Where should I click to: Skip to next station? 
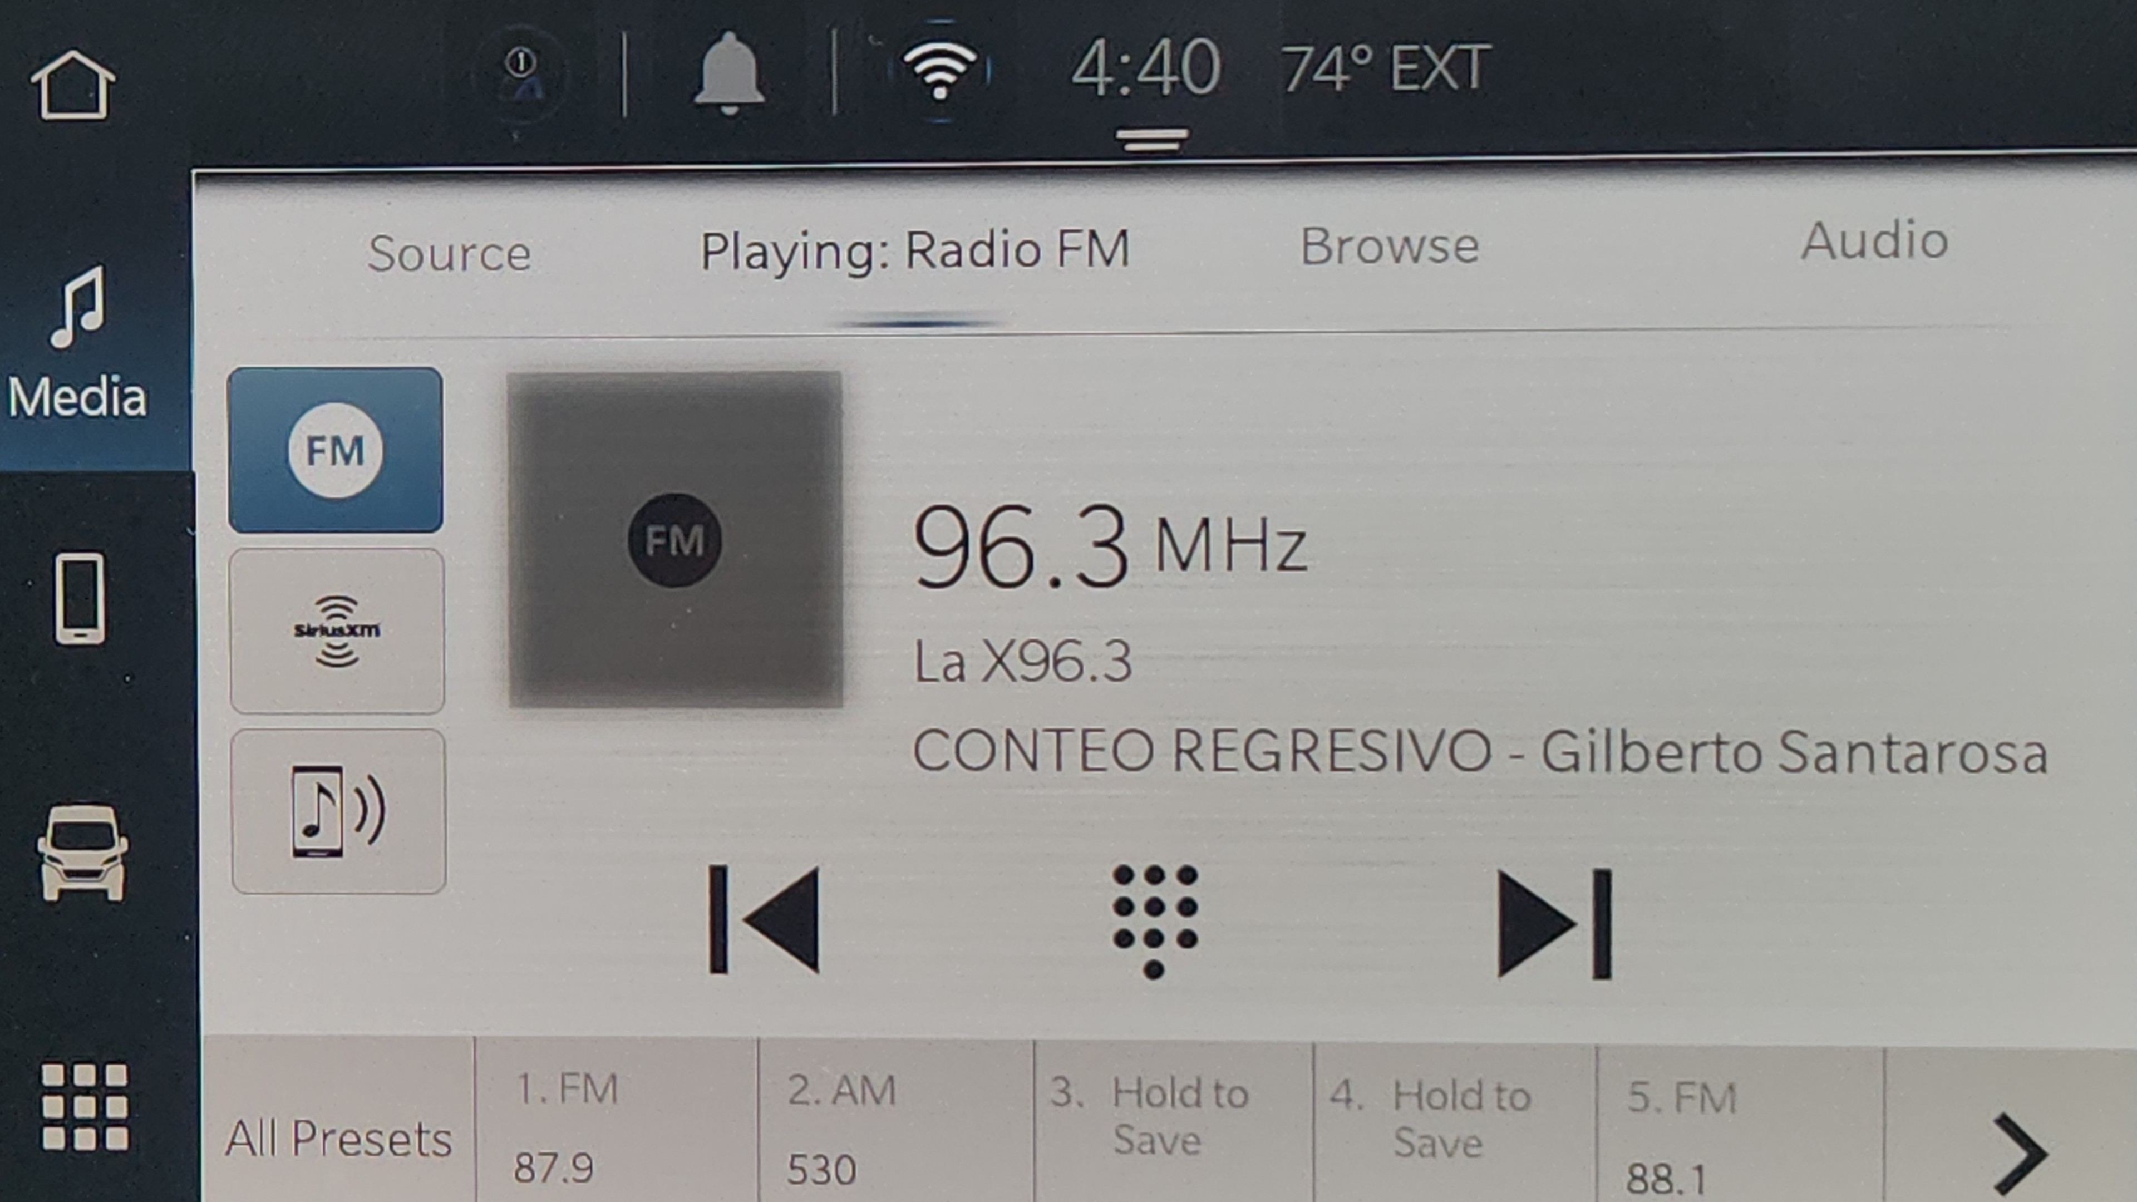[x=1555, y=923]
